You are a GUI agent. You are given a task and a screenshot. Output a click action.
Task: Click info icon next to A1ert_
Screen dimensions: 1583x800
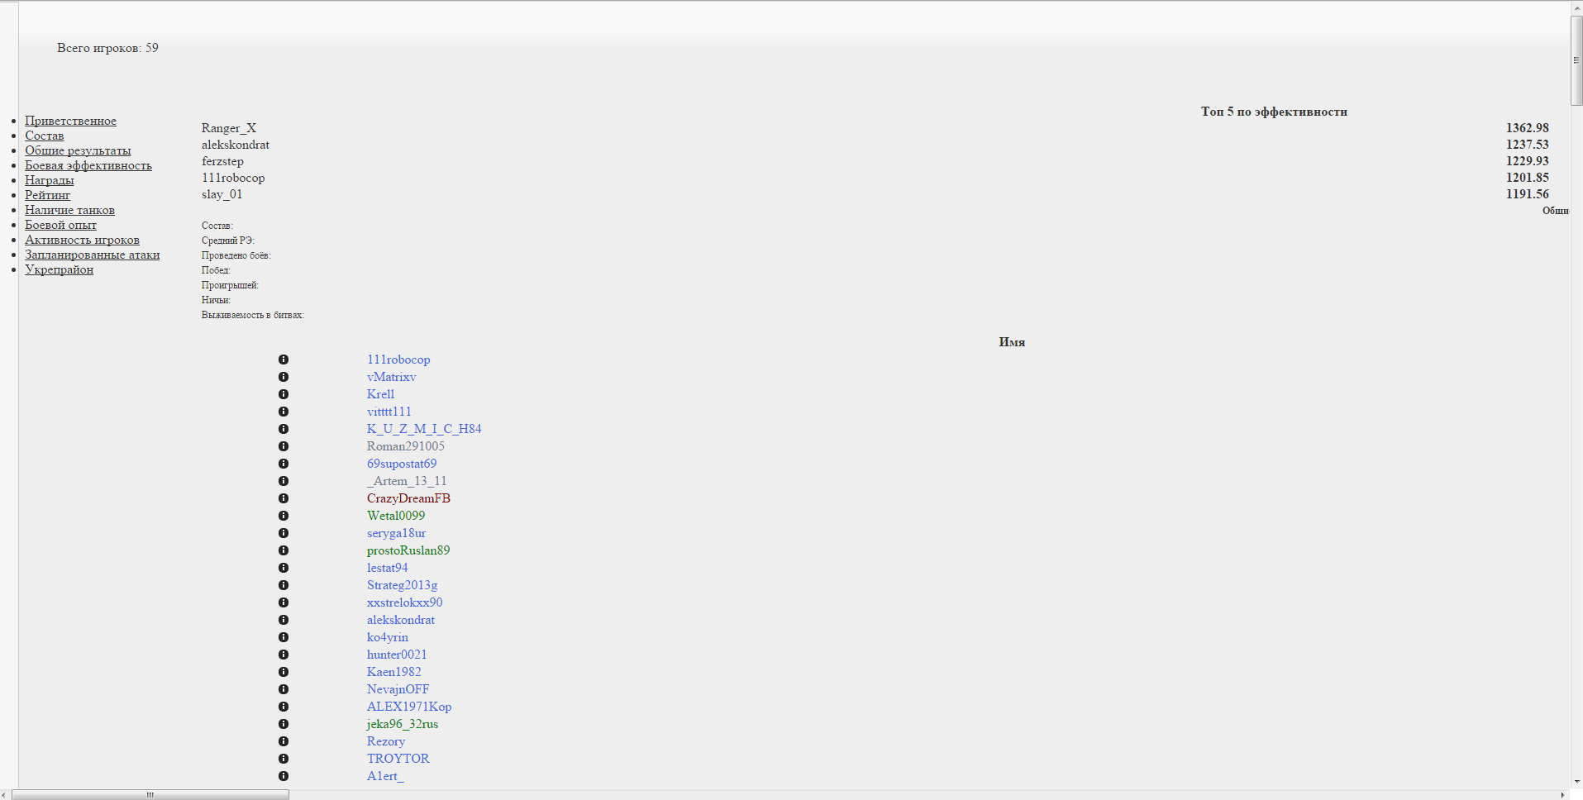coord(284,776)
